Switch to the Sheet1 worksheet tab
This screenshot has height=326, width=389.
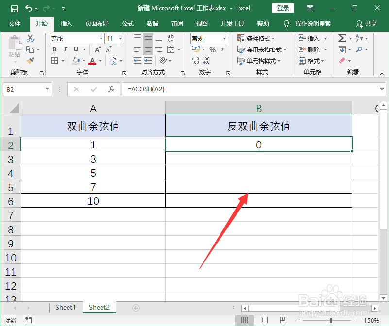pos(65,307)
